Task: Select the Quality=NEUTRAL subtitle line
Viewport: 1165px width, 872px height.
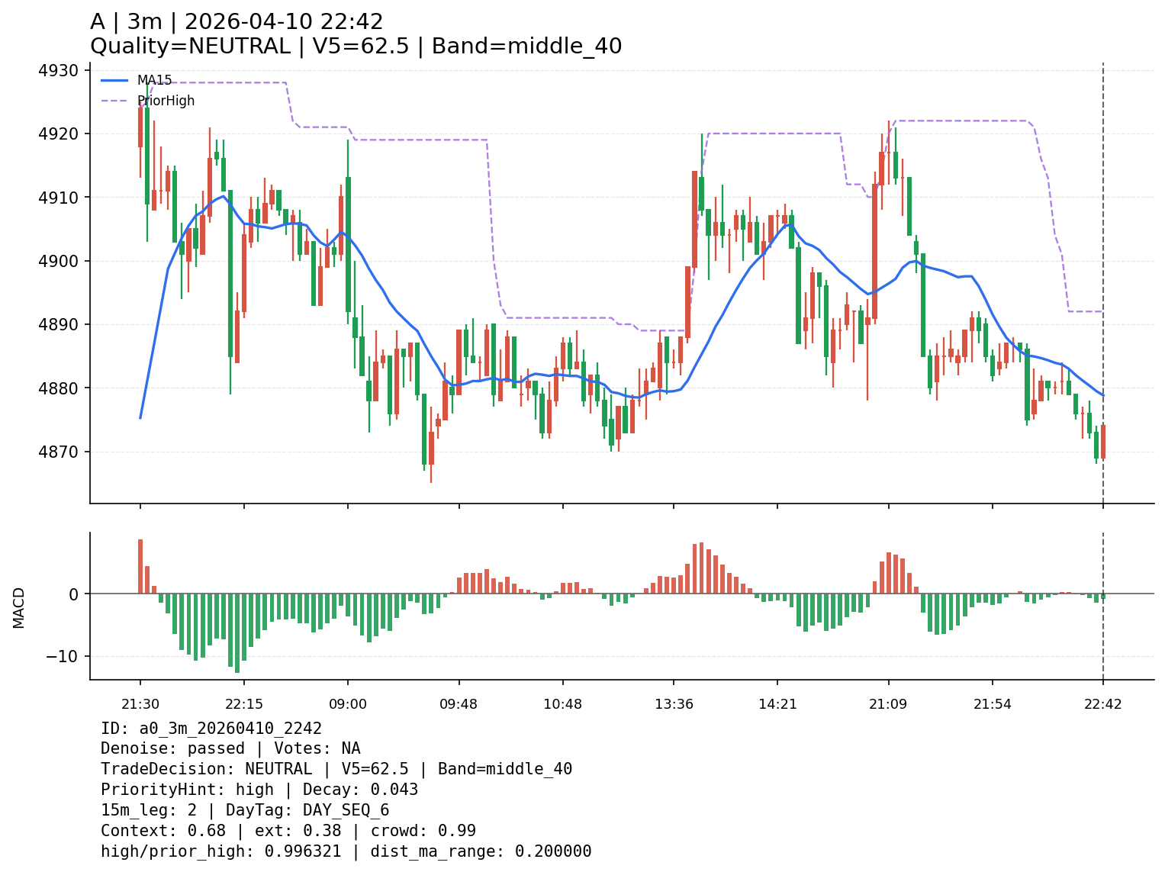Action: [x=356, y=47]
